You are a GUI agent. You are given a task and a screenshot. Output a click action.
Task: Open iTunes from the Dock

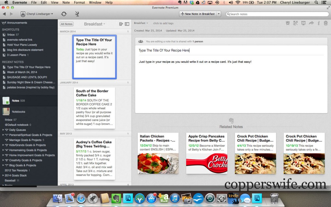tap(175, 199)
